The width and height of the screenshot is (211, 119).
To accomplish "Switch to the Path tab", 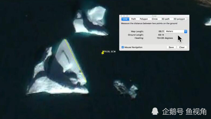I will pyautogui.click(x=133, y=19).
